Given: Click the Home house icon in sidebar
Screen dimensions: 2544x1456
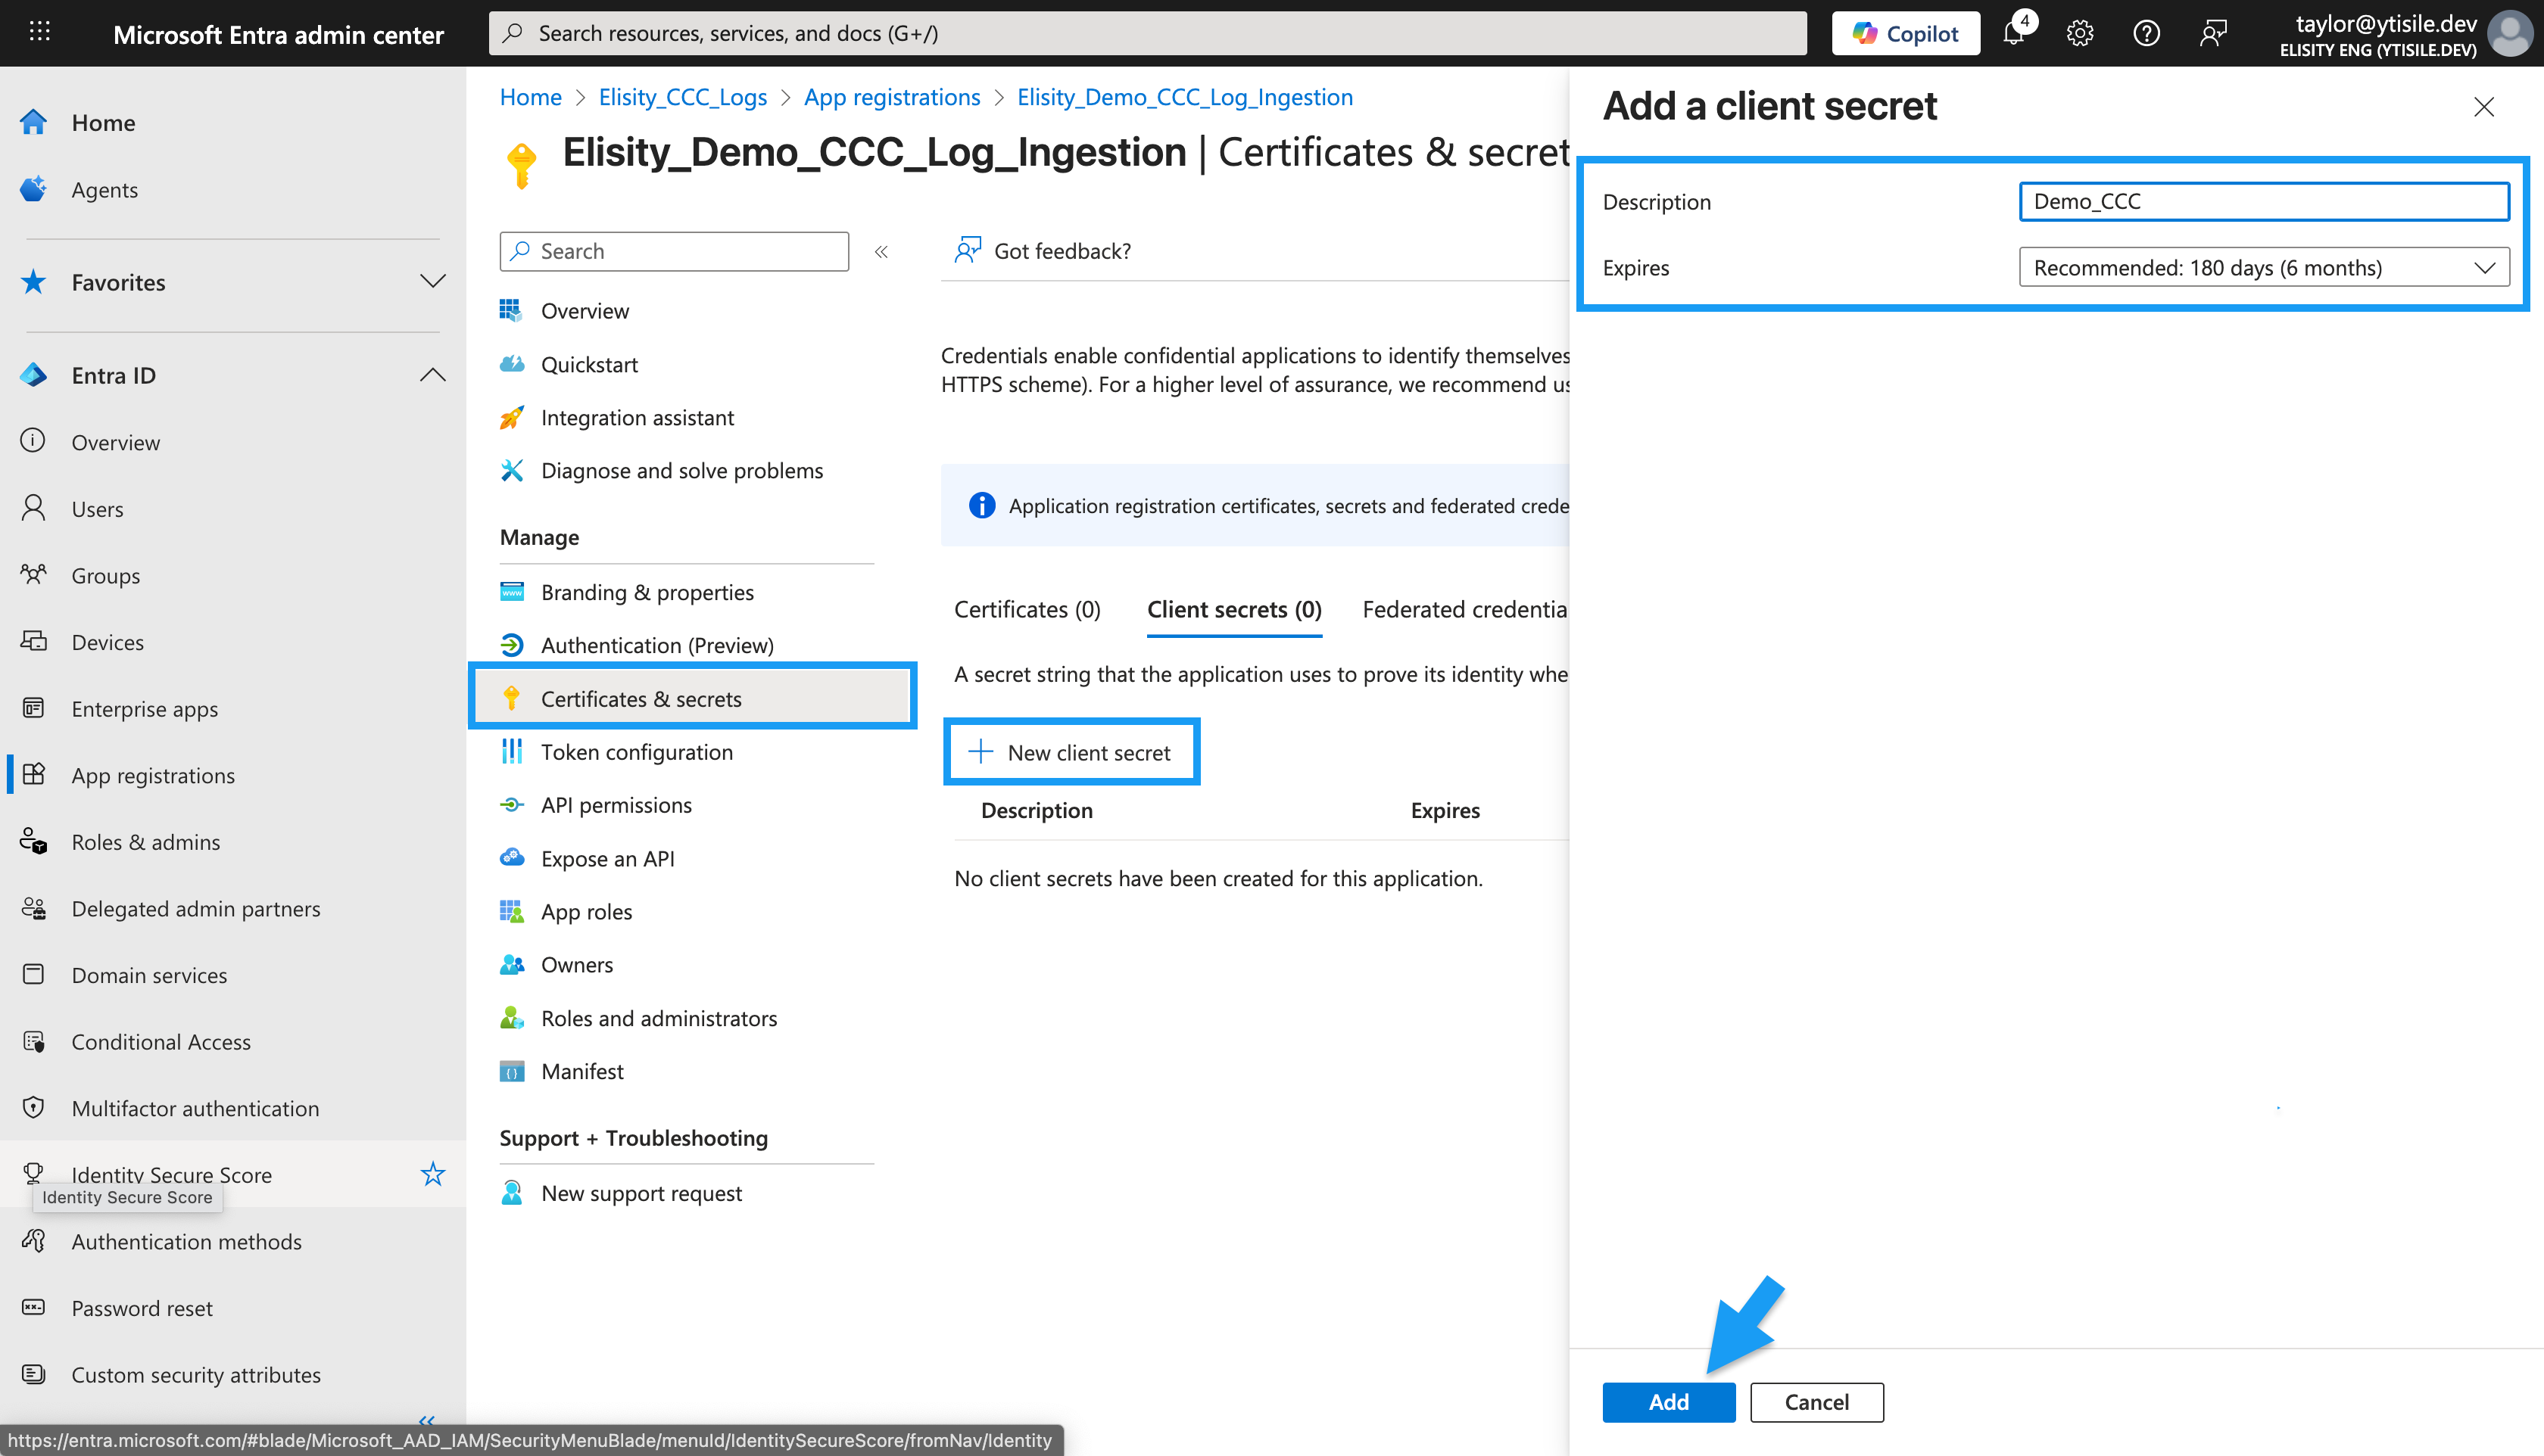Looking at the screenshot, I should (34, 122).
